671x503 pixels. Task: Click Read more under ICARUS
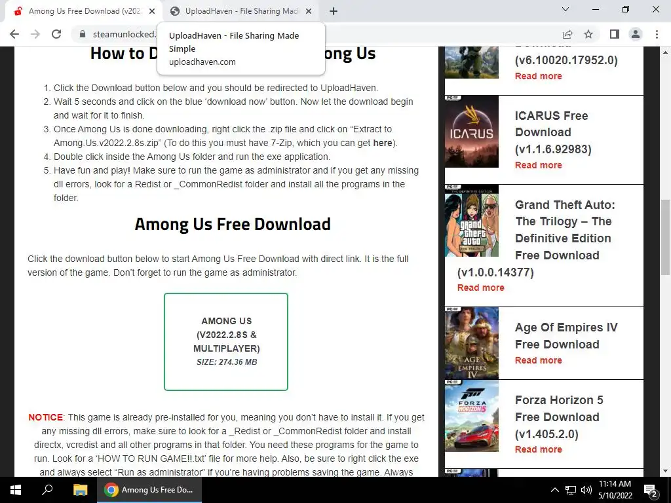(x=539, y=165)
